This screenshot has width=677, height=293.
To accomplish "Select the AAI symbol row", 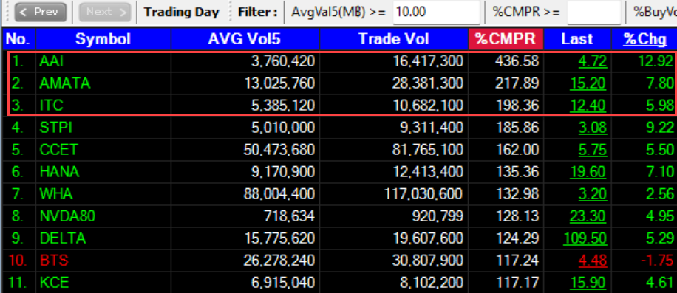I will [341, 61].
